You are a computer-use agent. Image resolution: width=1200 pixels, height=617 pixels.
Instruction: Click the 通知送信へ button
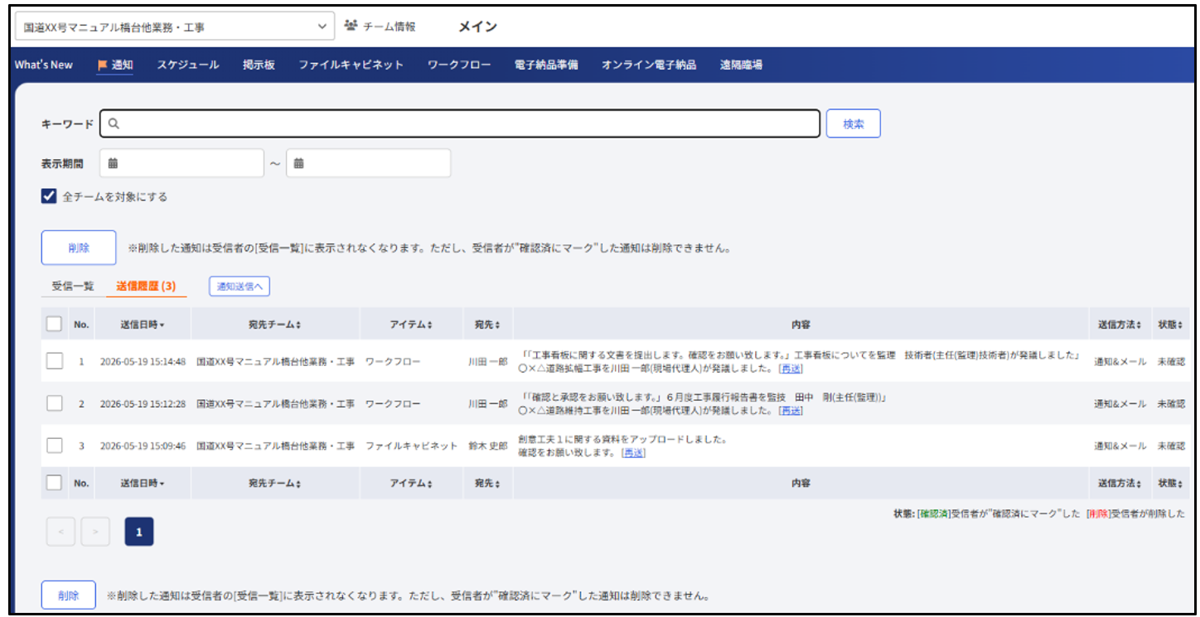(x=240, y=287)
